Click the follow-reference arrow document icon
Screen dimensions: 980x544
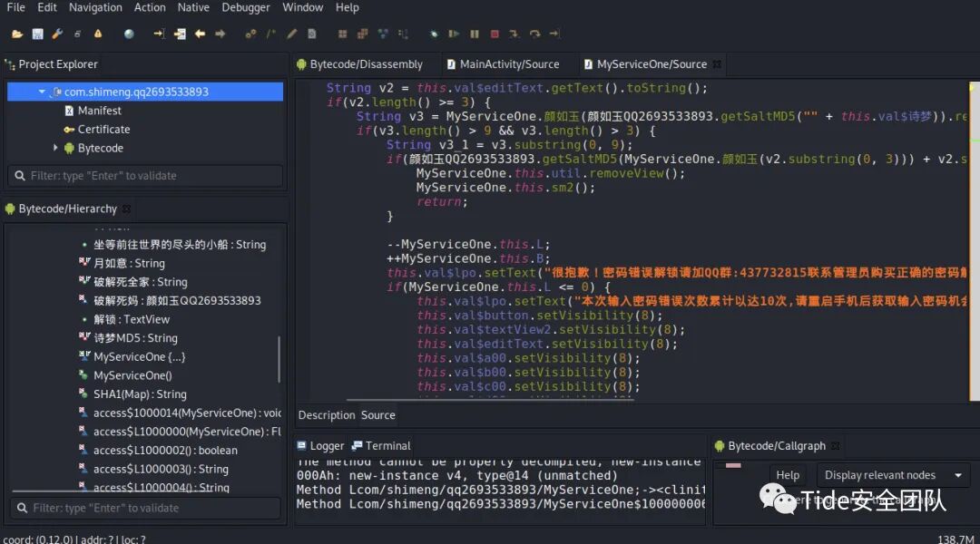[x=180, y=34]
